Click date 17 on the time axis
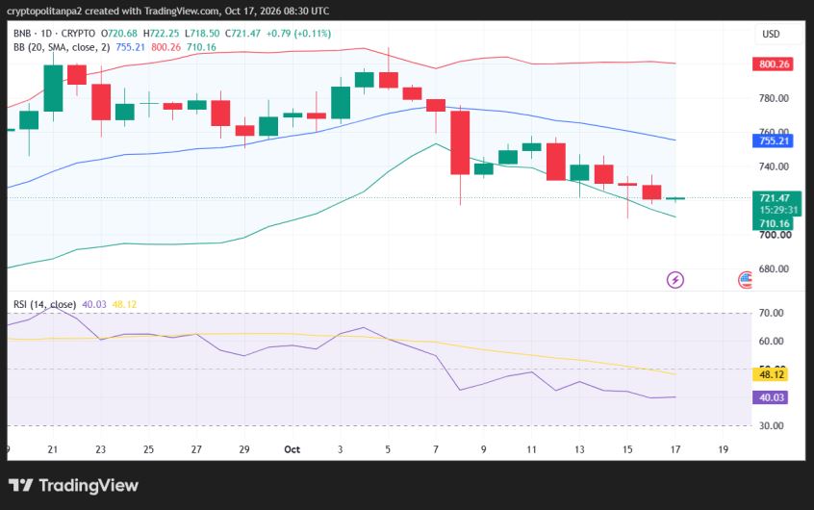Screen dimensions: 814x510 pos(674,449)
